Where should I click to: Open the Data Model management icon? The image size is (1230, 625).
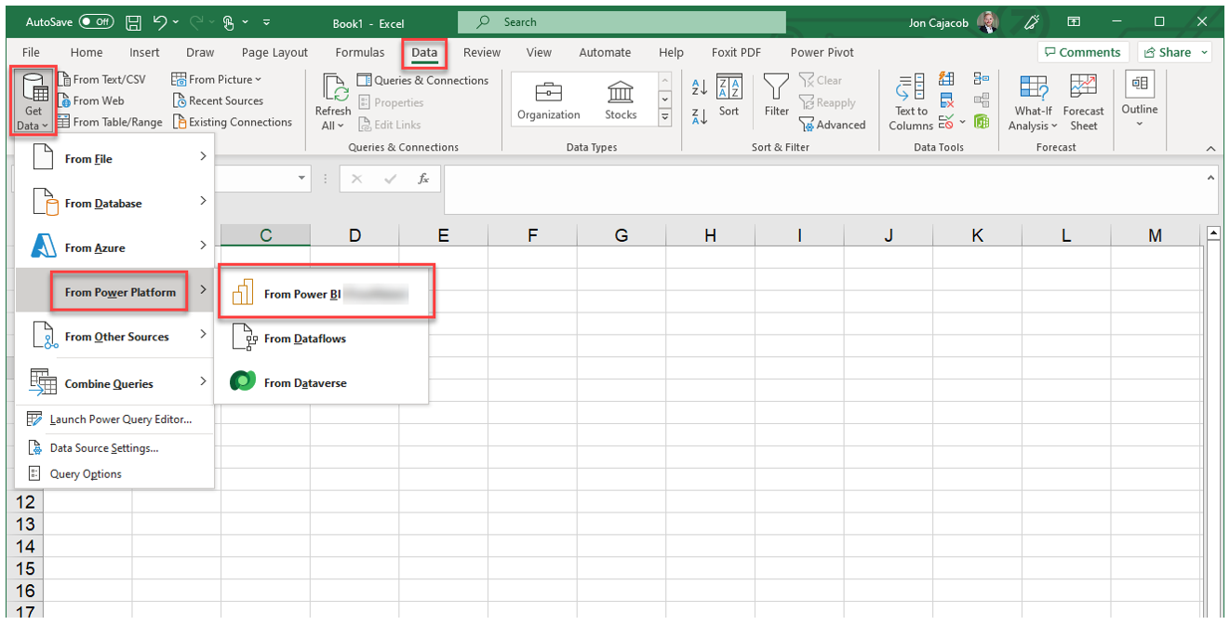click(x=981, y=123)
